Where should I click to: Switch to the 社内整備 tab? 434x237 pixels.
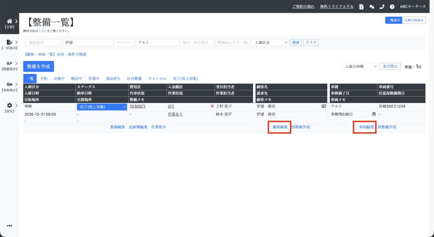coord(134,78)
